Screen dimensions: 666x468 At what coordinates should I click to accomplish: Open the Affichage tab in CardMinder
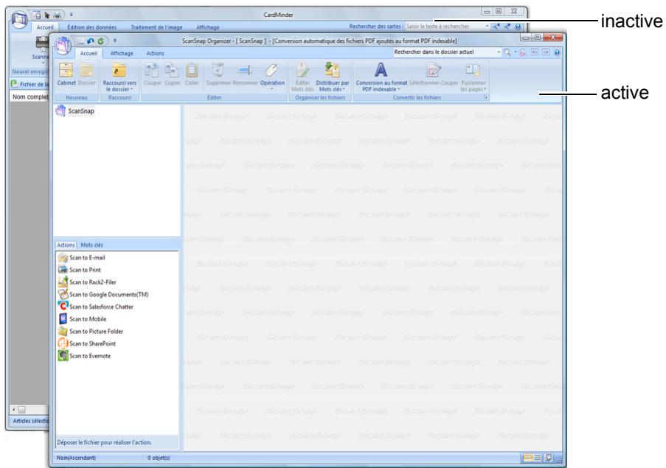click(208, 27)
